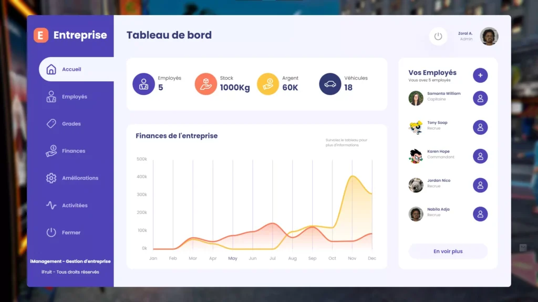Click the plus icon to add an employee
This screenshot has width=538, height=302.
(x=480, y=75)
